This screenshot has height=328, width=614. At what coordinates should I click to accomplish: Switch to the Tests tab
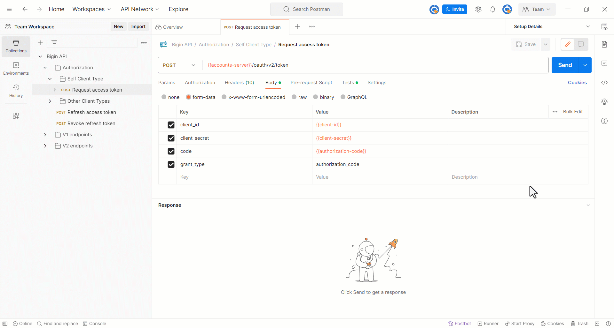[350, 83]
